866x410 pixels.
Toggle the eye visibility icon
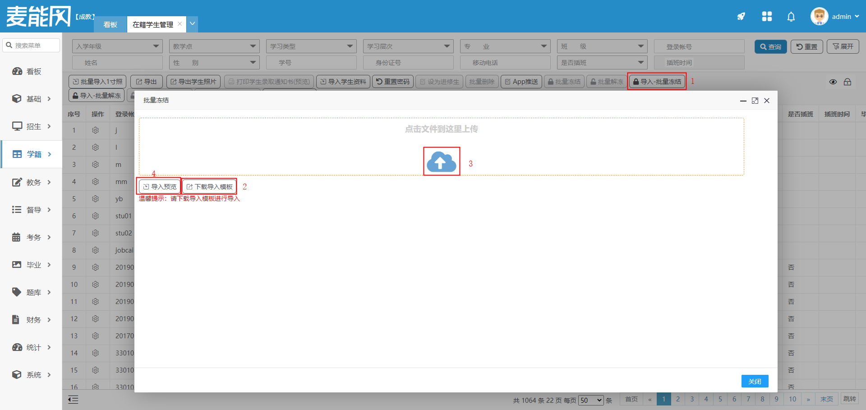click(833, 82)
